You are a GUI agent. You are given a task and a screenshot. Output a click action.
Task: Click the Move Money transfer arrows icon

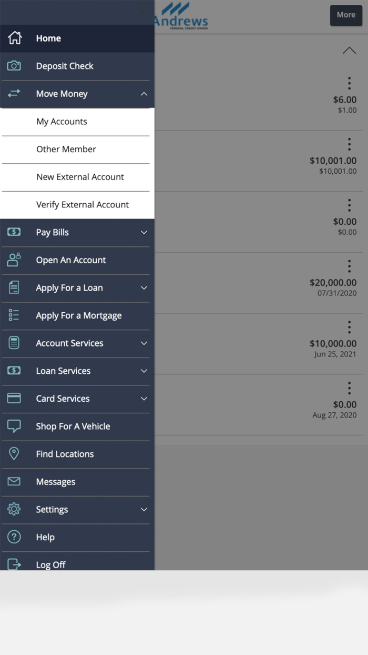point(14,93)
